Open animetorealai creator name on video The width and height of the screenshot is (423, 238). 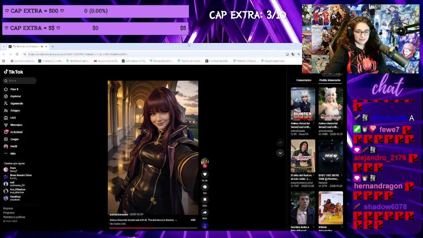[119, 215]
